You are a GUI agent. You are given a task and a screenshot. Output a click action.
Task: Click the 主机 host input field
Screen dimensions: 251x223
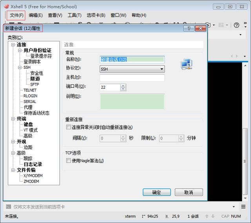click(132, 78)
